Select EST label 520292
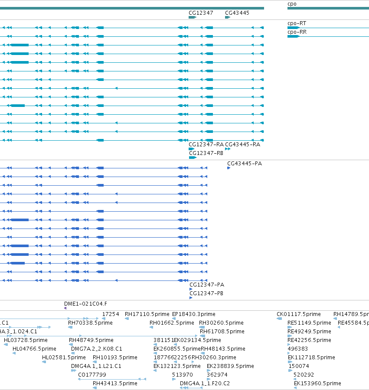The height and width of the screenshot is (390, 369). 304,375
